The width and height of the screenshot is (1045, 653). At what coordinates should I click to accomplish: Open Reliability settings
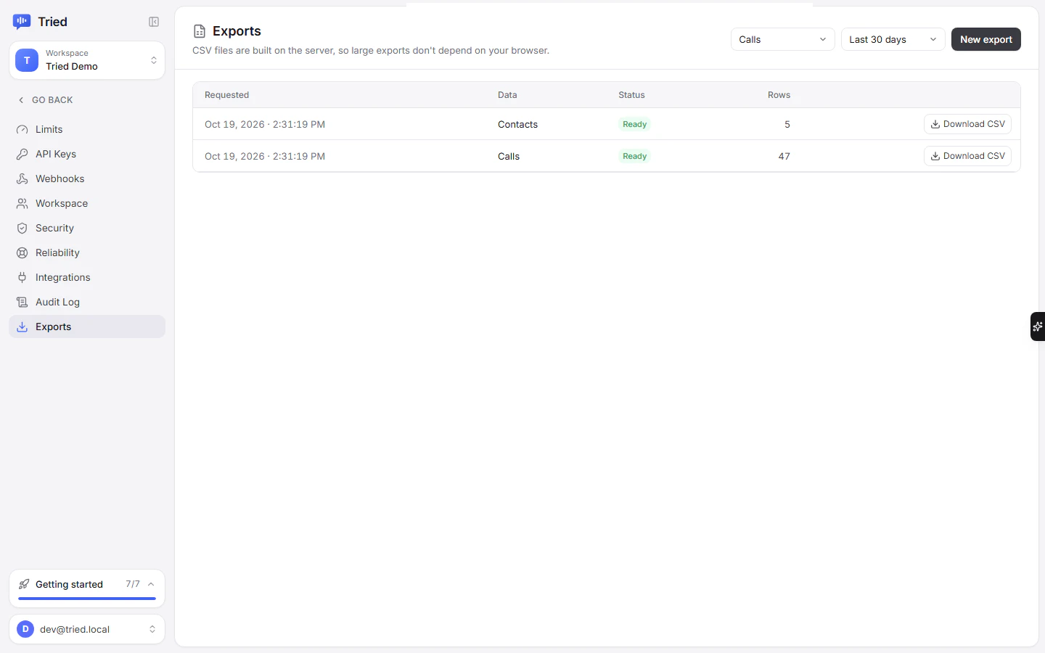(87, 252)
